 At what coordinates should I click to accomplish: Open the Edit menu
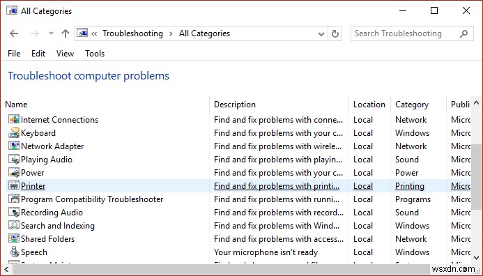pos(38,54)
